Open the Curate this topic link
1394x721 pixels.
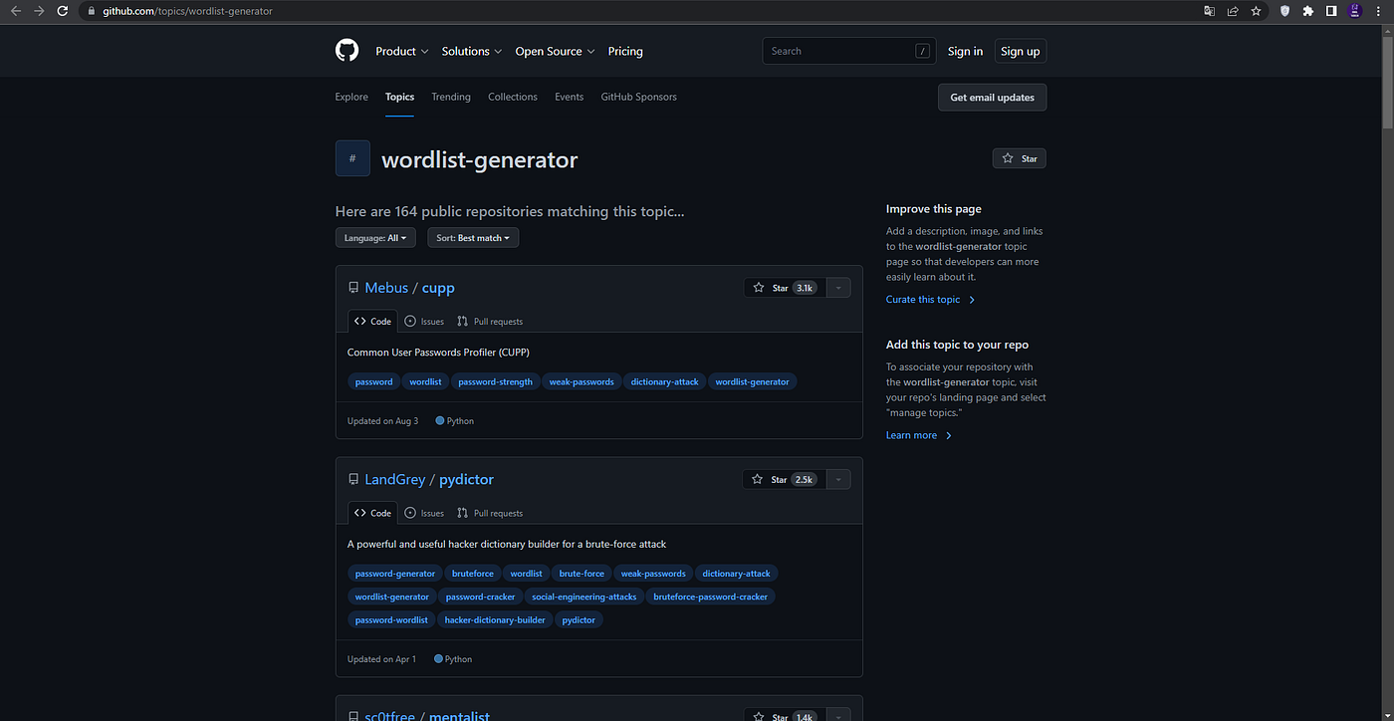[930, 300]
